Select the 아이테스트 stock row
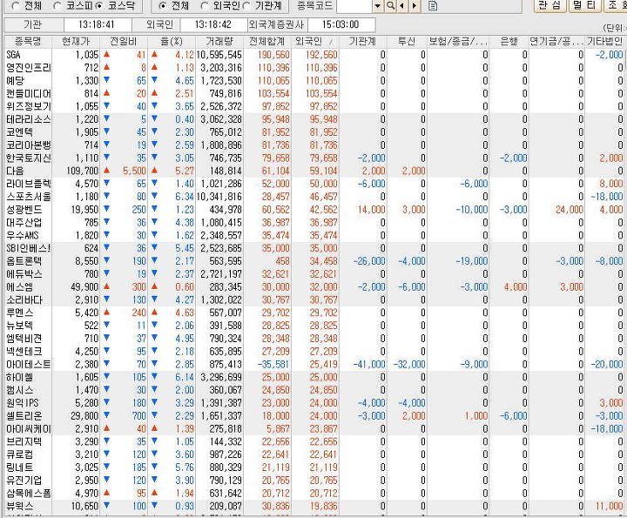627x518 pixels. tap(314, 364)
